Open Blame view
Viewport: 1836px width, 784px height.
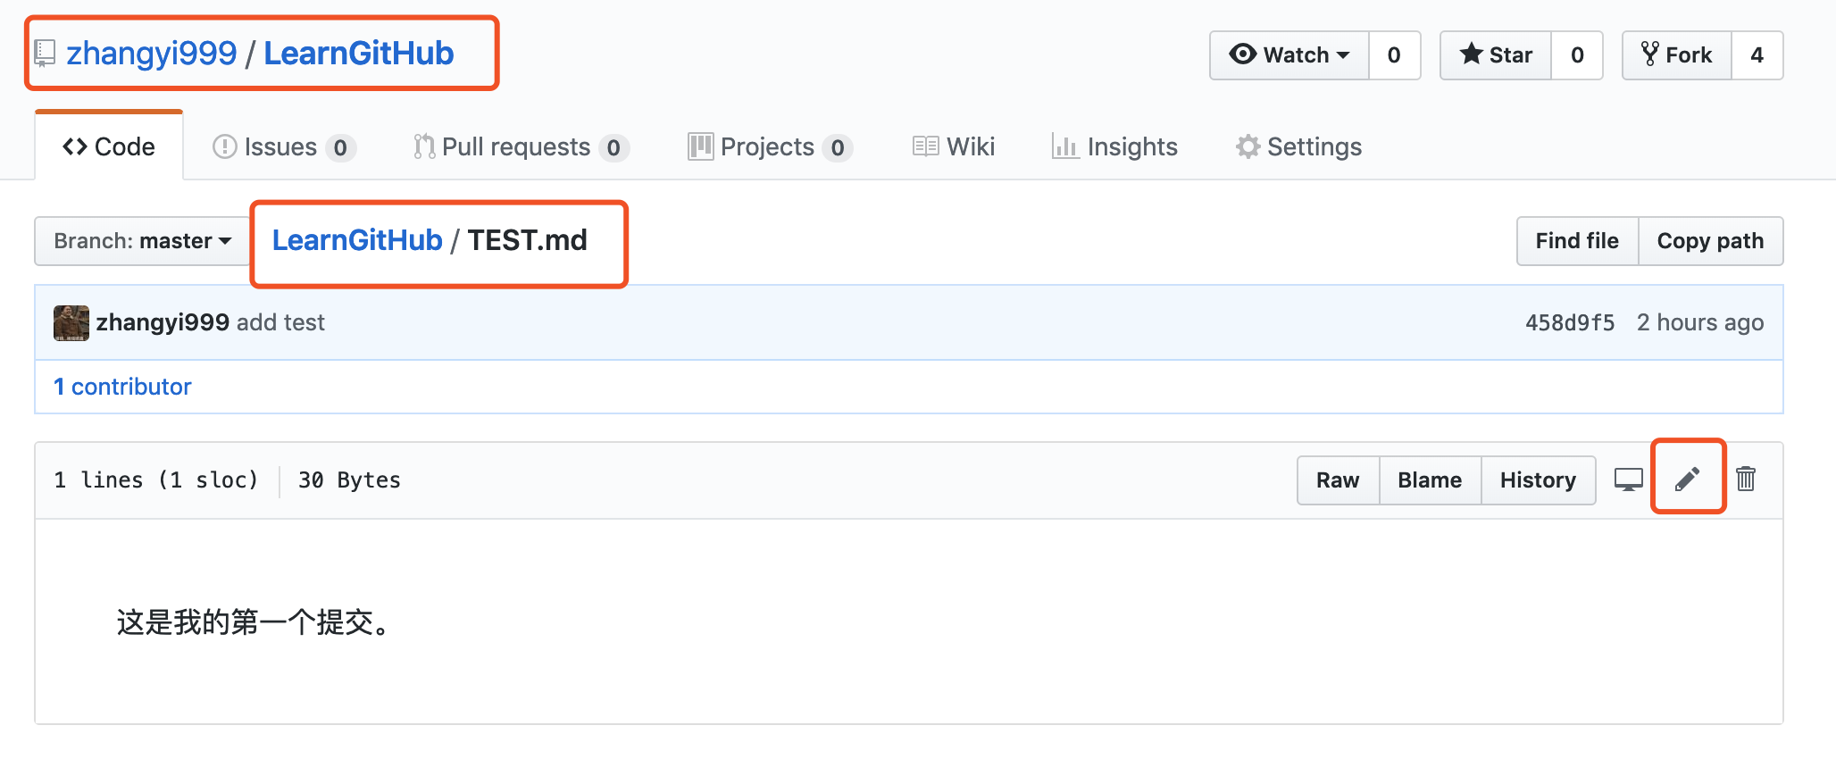point(1430,480)
